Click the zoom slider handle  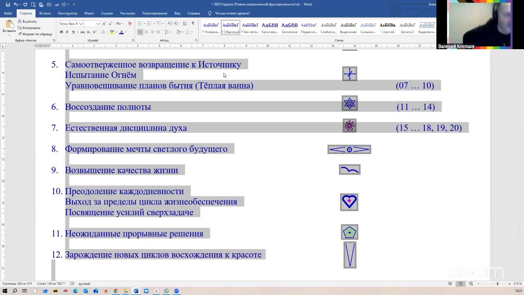tap(498, 284)
